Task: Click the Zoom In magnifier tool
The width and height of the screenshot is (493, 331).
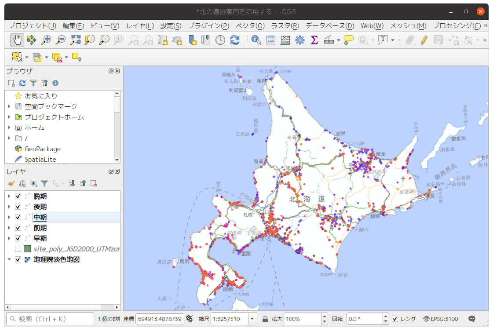Action: [46, 40]
